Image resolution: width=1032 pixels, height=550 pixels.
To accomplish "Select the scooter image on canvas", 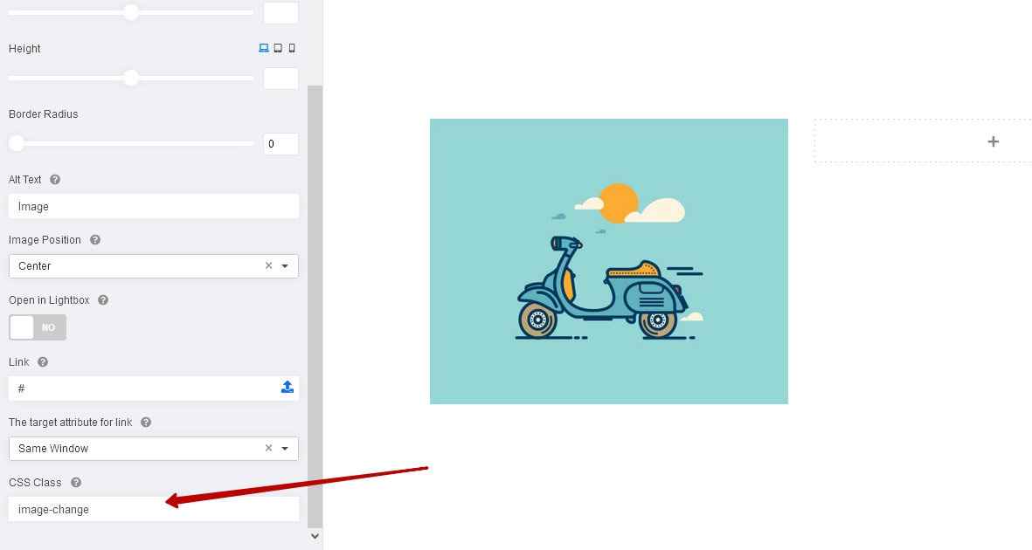I will pos(608,261).
